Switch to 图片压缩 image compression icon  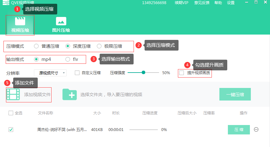(61, 21)
